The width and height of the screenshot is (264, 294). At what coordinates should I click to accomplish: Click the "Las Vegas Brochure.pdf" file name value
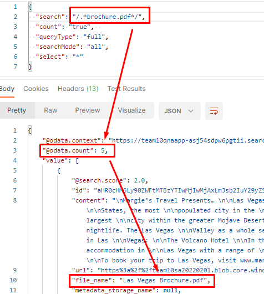(x=163, y=280)
